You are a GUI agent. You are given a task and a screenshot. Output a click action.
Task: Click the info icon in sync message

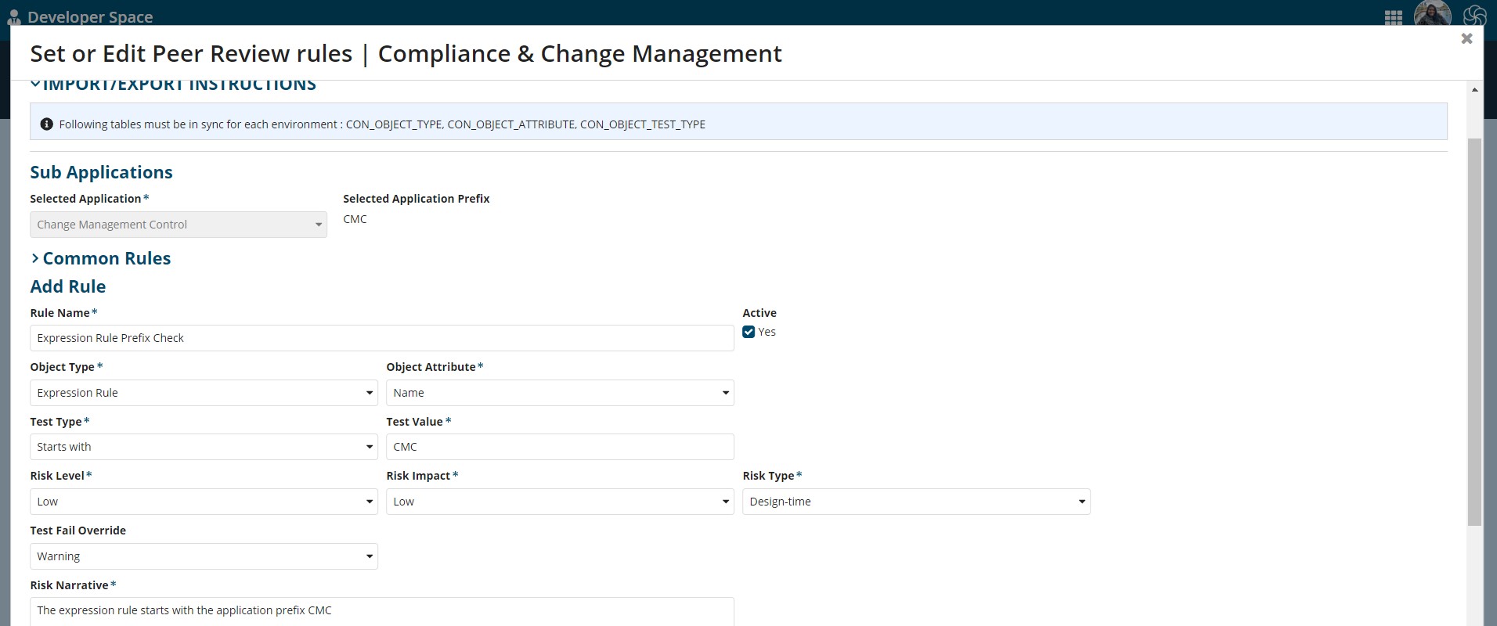pyautogui.click(x=46, y=124)
